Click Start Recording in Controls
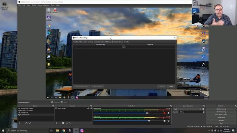The image size is (237, 133). [x=221, y=112]
